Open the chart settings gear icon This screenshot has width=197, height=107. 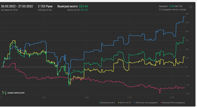[x=191, y=7]
